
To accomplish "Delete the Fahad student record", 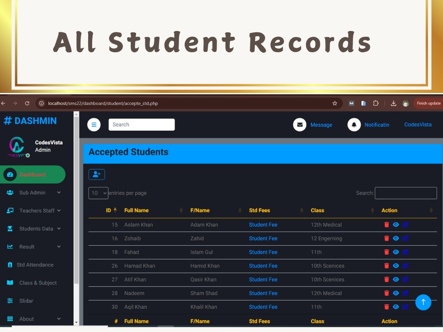I will (386, 252).
